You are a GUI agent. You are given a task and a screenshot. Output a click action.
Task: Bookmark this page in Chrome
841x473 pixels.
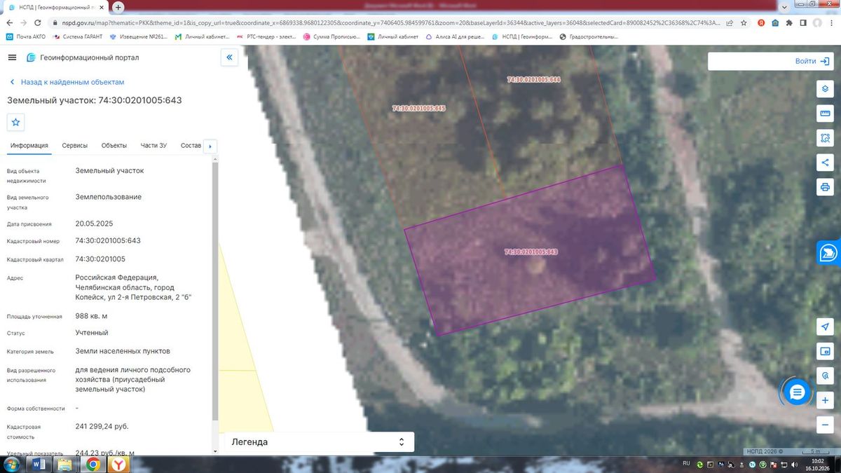745,22
